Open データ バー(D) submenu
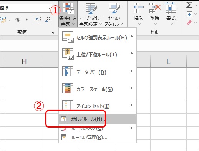This screenshot has height=151, width=199. [x=98, y=72]
